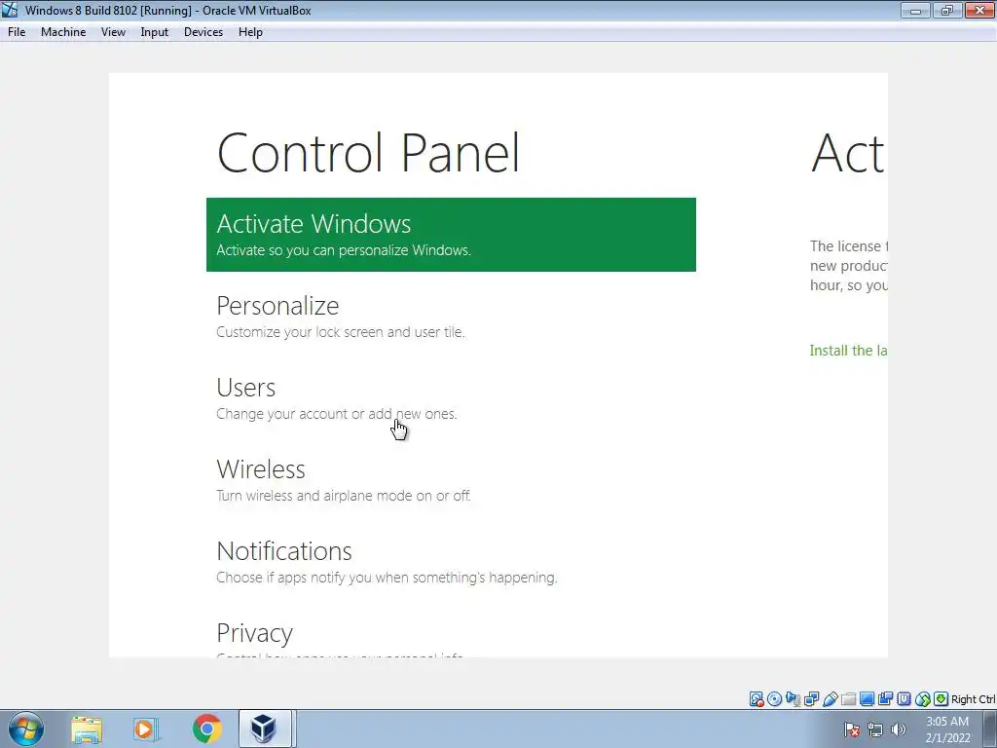Click the Action Center flag tray icon
The image size is (997, 748).
click(852, 729)
